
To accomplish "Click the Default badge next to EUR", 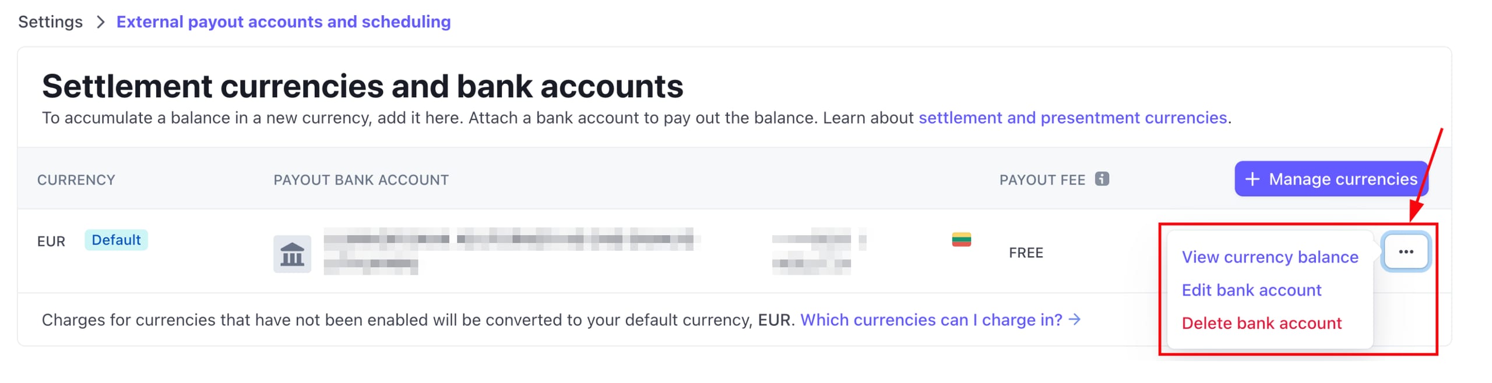I will (116, 240).
